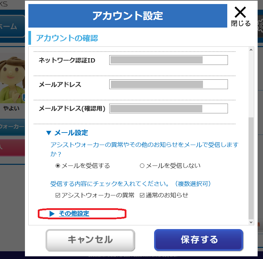
Task: Expand the その他設定 triangle arrow
Action: coord(52,214)
